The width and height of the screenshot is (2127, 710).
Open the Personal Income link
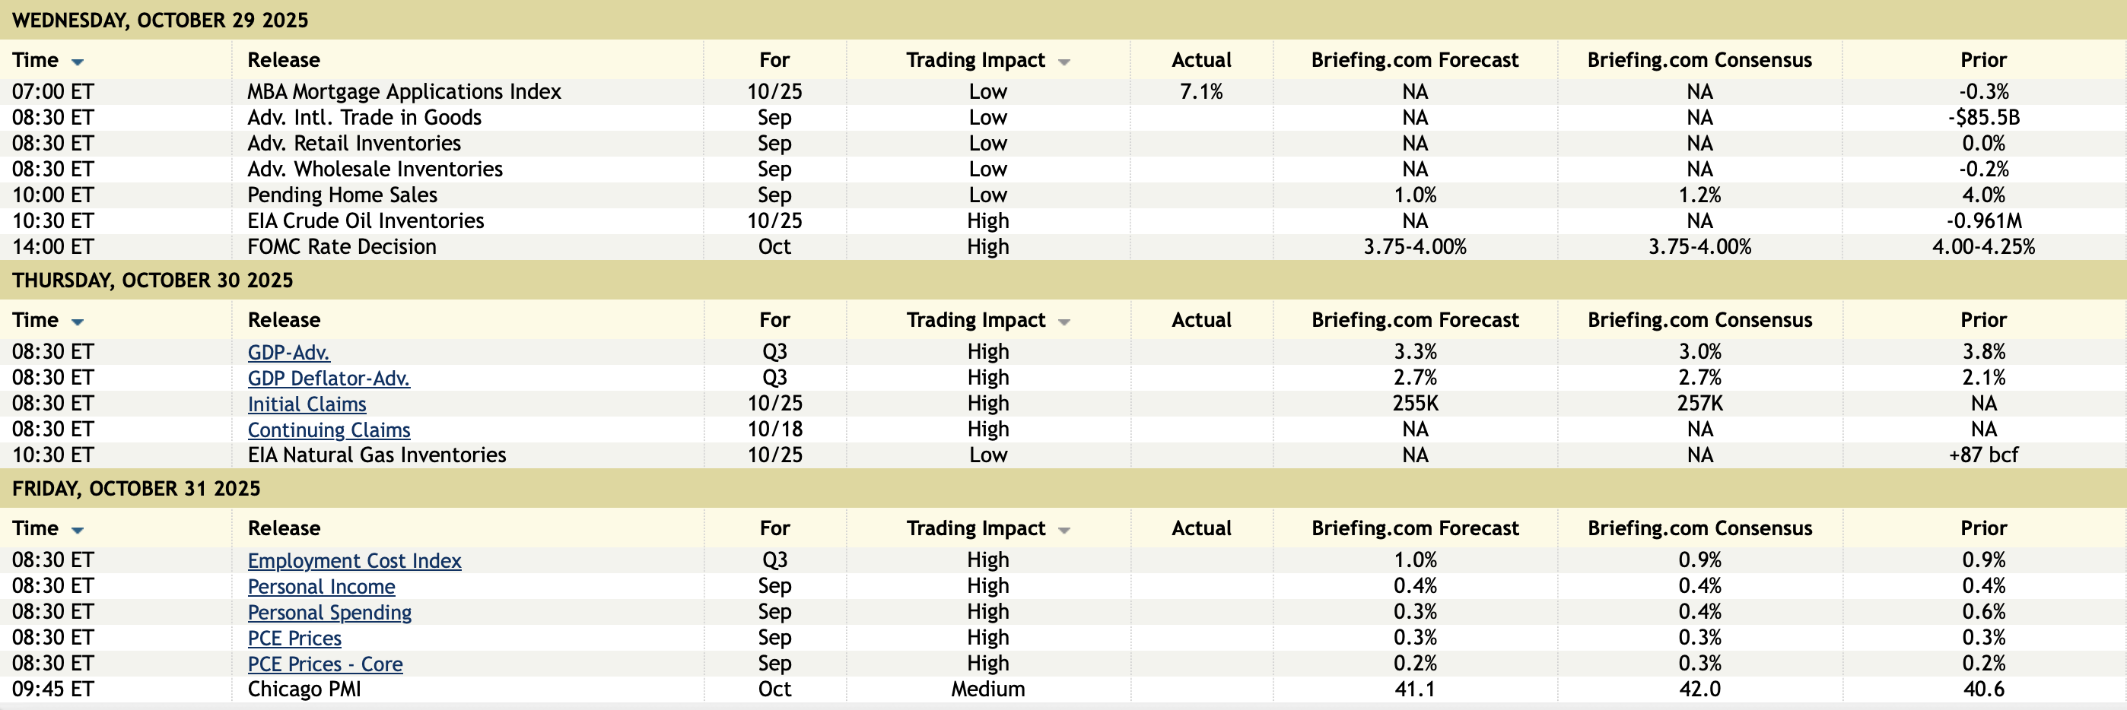point(321,586)
